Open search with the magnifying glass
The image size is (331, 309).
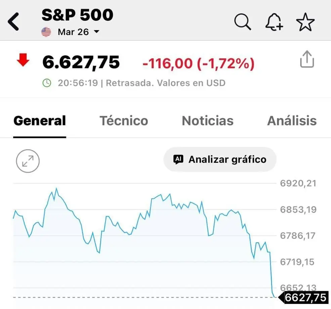(x=242, y=22)
